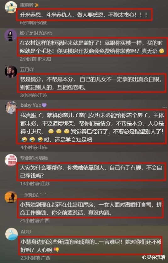
Task: Go to ADU username profile
Action: coord(26,232)
